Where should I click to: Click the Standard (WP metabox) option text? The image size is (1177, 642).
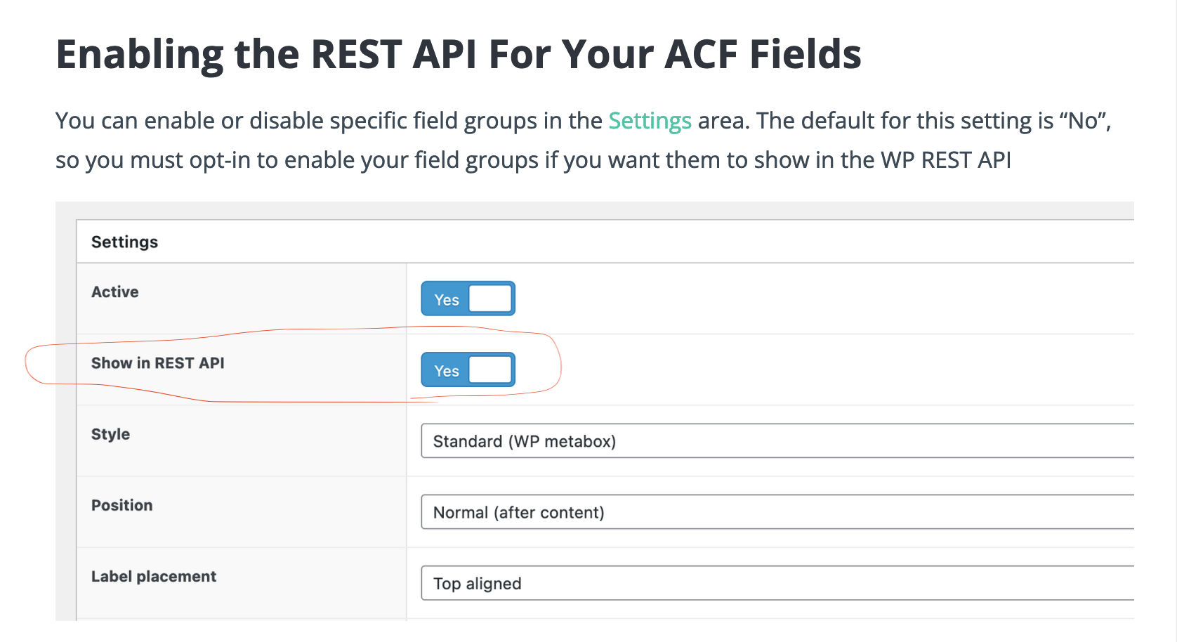(525, 441)
